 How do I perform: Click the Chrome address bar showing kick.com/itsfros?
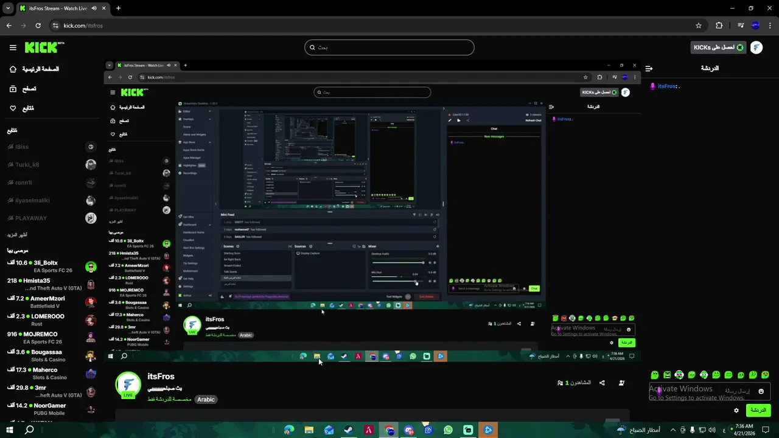[377, 26]
